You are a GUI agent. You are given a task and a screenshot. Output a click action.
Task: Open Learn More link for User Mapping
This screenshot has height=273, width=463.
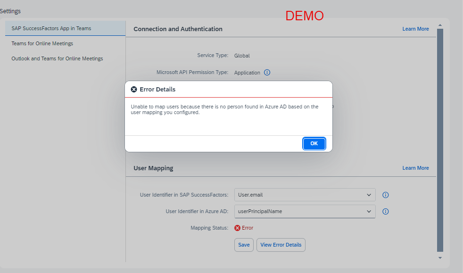pyautogui.click(x=415, y=168)
